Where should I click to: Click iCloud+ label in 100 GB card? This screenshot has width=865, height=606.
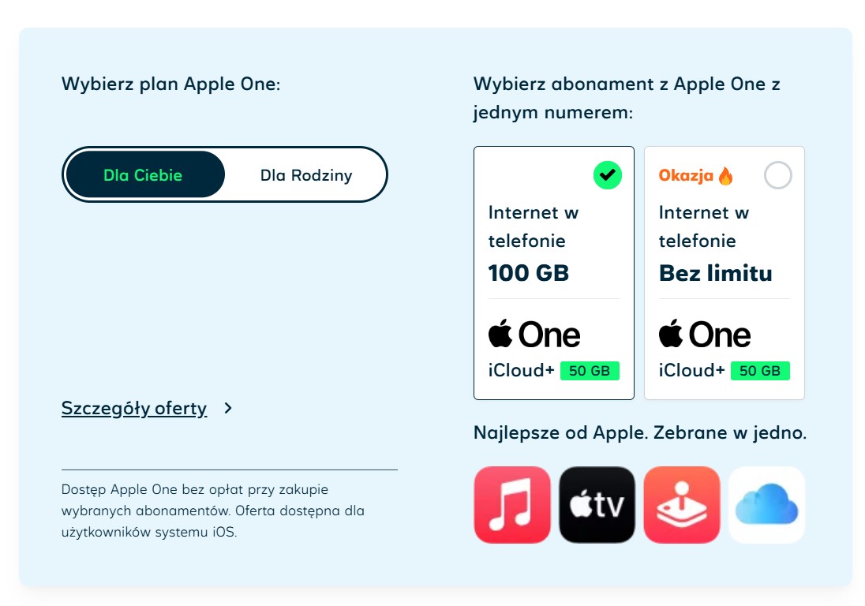521,370
